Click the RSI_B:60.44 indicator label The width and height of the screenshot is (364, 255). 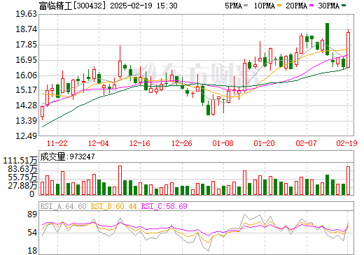tap(113, 206)
